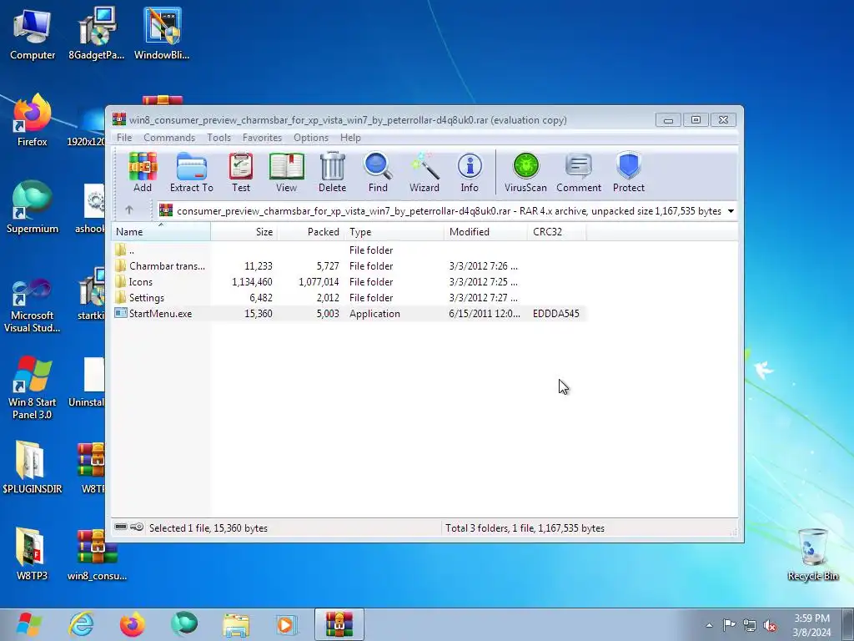Open Firefox from the taskbar
854x641 pixels.
coord(133,624)
